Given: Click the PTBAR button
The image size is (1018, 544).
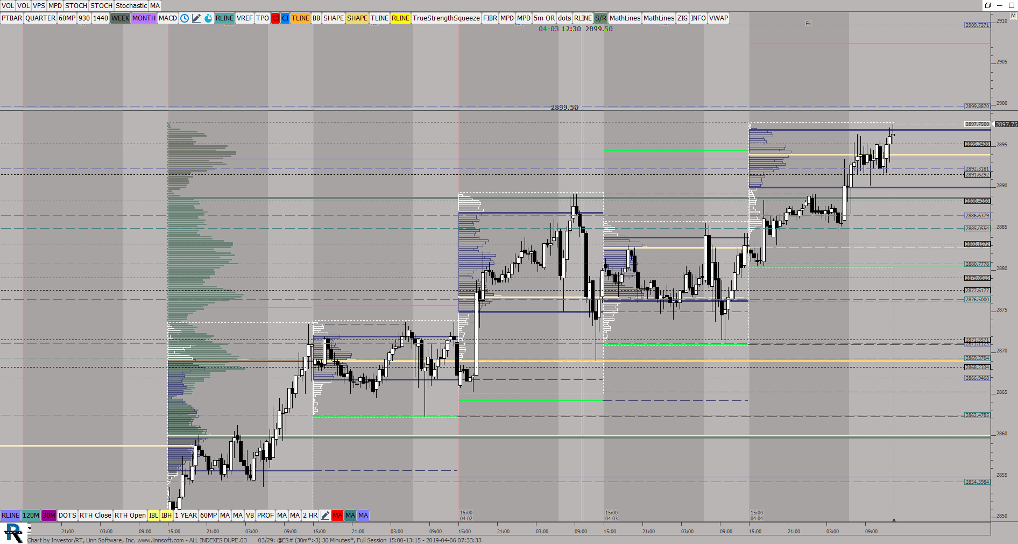Looking at the screenshot, I should 12,18.
